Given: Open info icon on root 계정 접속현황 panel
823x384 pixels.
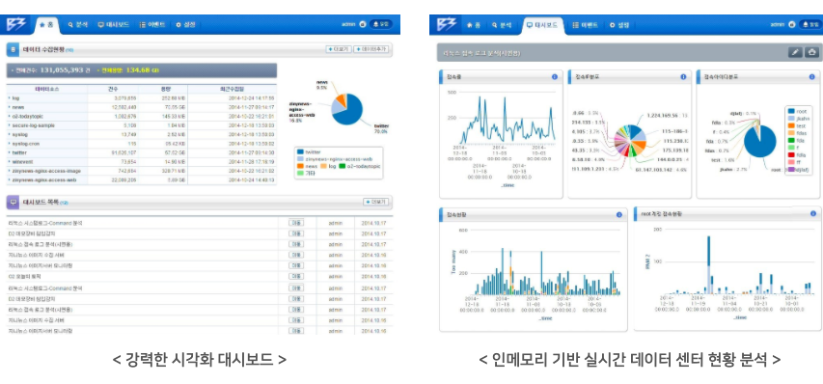Looking at the screenshot, I should coord(813,213).
